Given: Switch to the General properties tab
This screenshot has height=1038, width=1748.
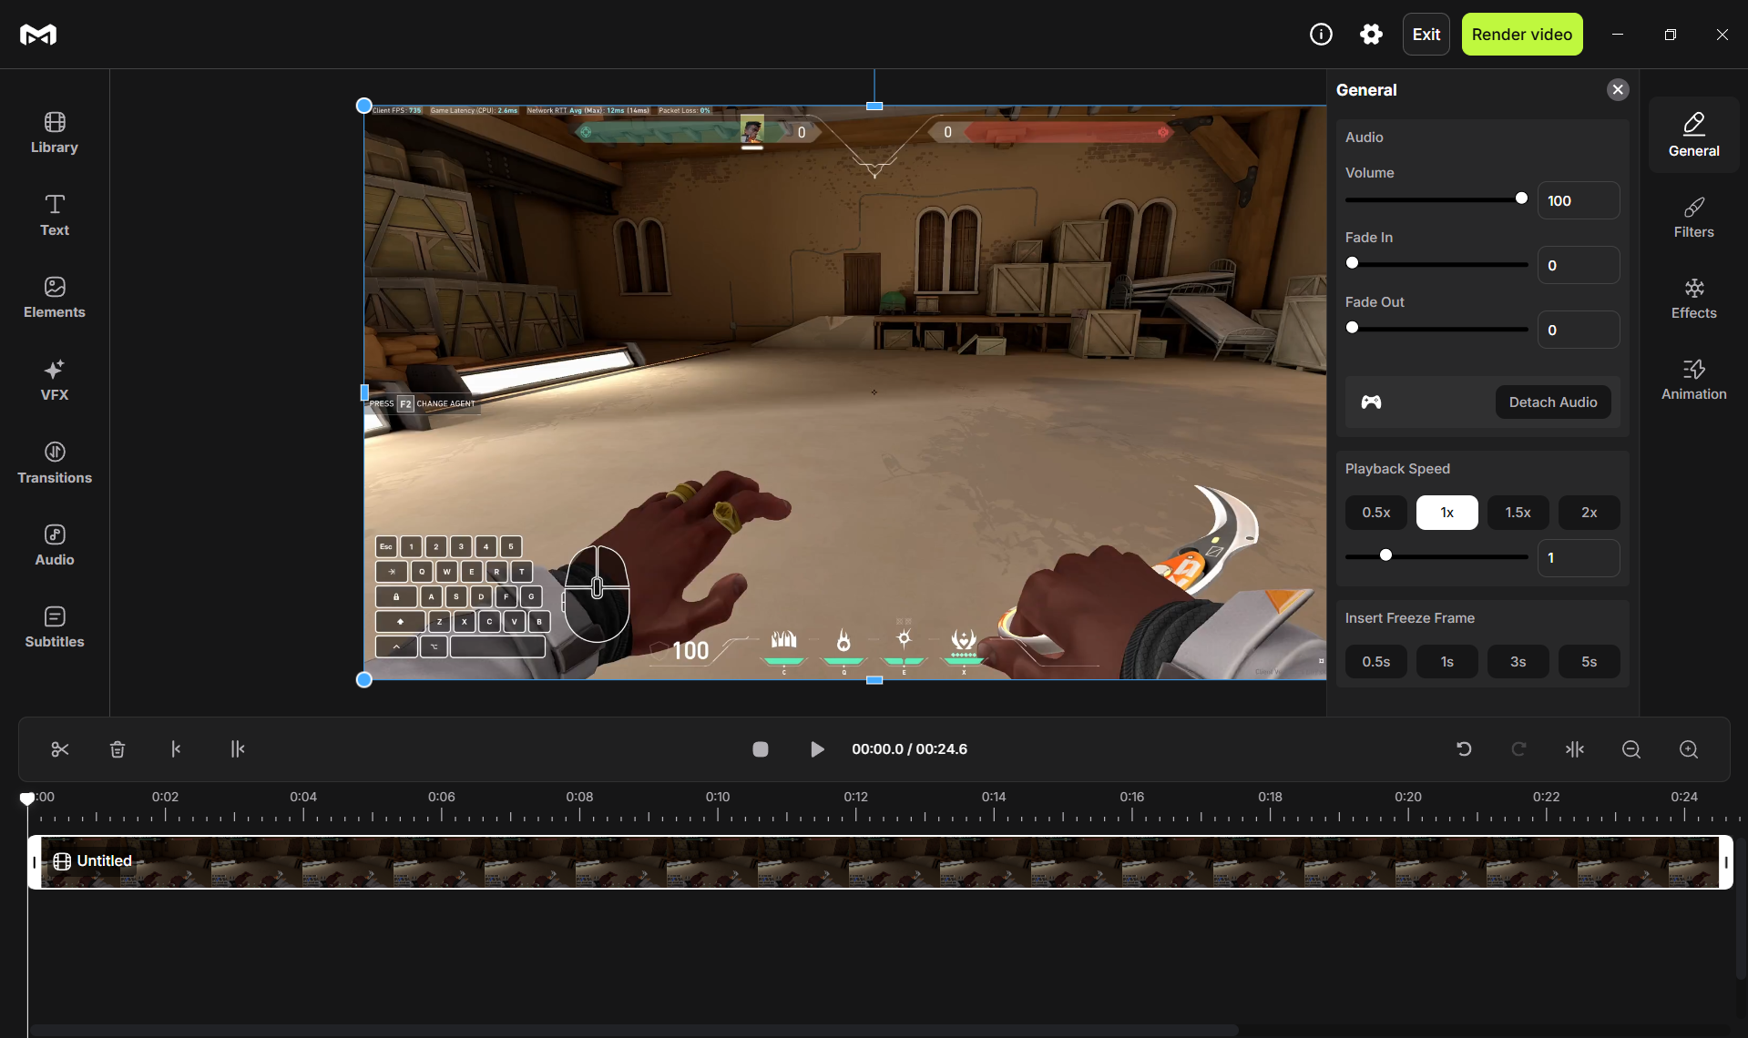Looking at the screenshot, I should [1693, 135].
